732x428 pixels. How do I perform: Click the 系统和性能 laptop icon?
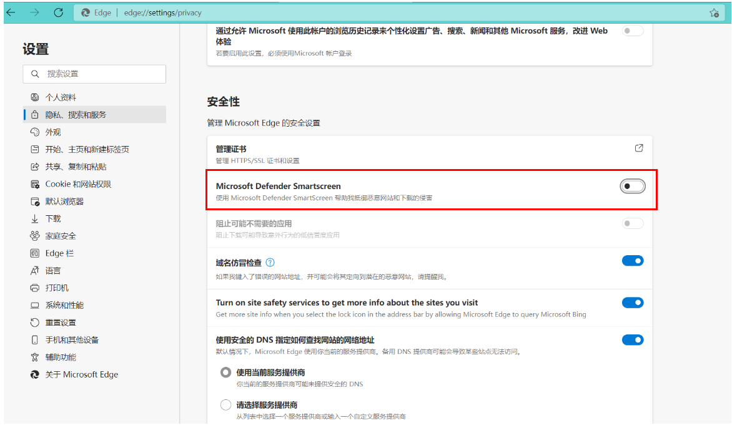click(x=34, y=305)
